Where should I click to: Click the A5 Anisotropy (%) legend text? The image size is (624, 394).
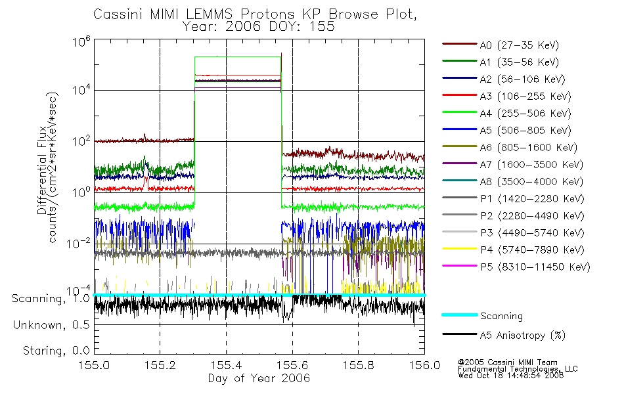(x=523, y=336)
